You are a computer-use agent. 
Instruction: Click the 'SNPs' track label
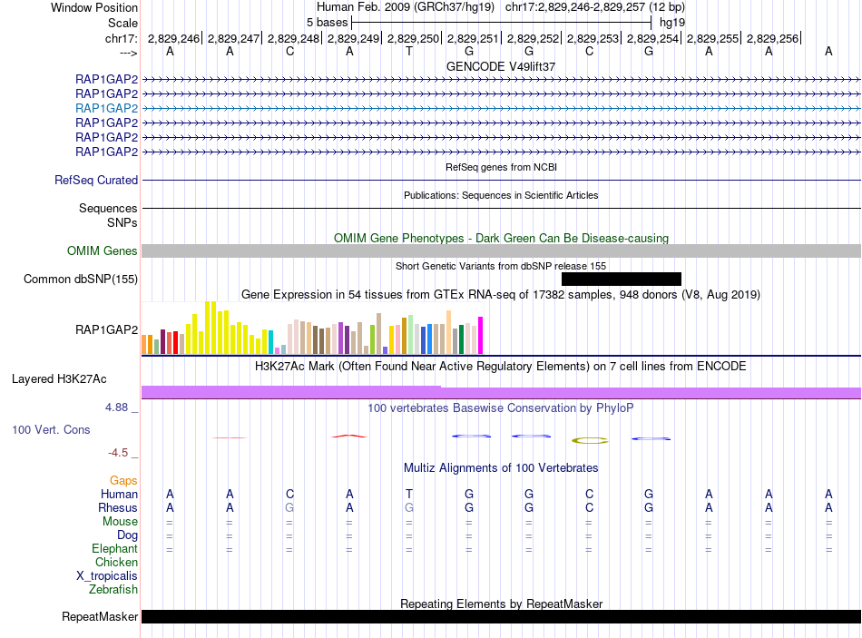[122, 222]
